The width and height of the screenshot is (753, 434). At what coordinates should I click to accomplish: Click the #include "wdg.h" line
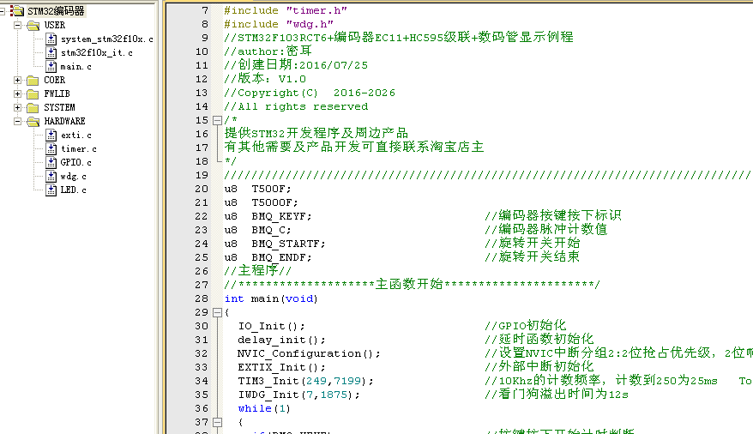point(279,24)
